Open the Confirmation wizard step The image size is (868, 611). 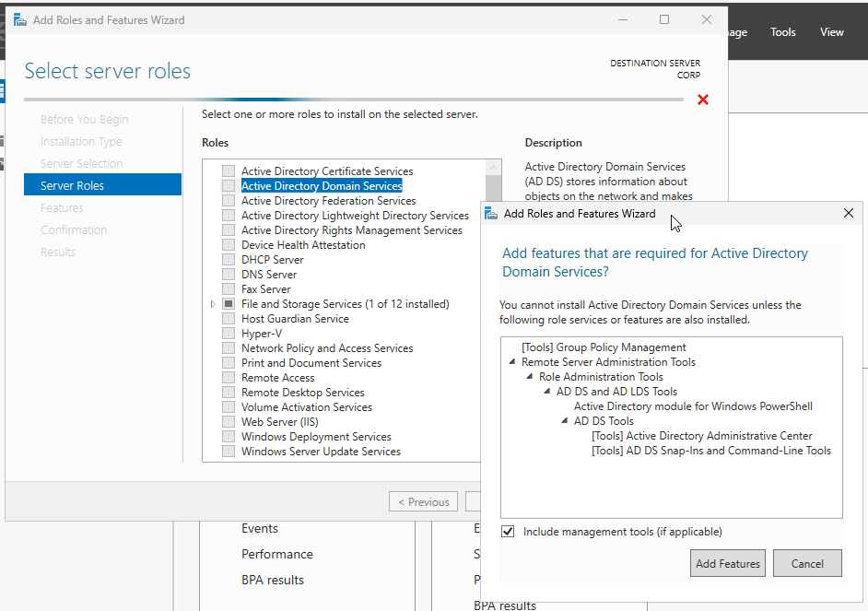point(74,230)
